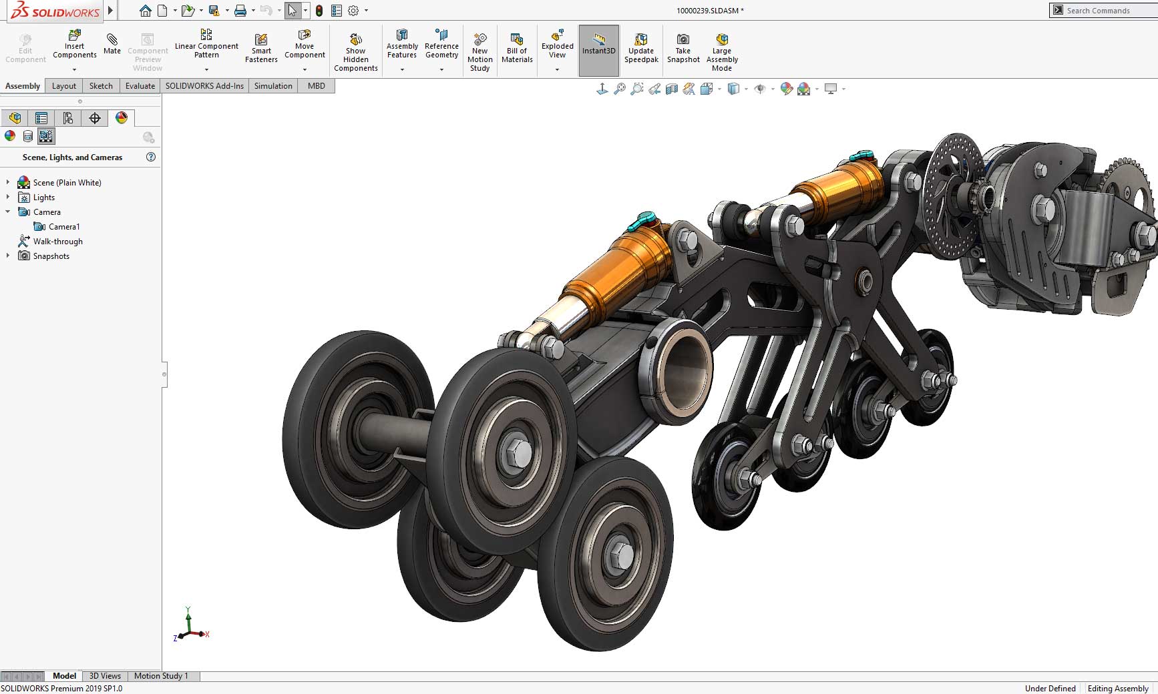Image resolution: width=1158 pixels, height=694 pixels.
Task: Enable Large Assembly Mode
Action: coord(721,49)
